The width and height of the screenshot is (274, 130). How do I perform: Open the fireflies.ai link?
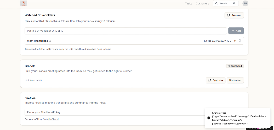click(54, 119)
